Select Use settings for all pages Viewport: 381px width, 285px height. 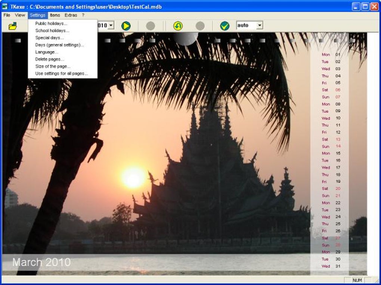coord(62,73)
